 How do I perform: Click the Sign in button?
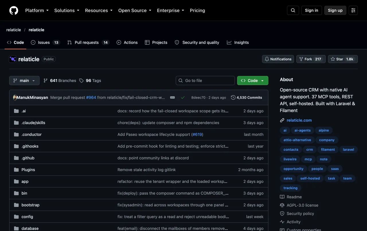[x=312, y=10]
